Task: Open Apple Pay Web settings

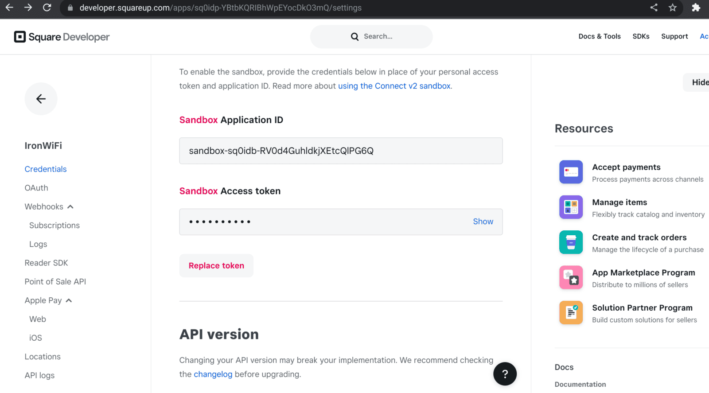Action: [38, 319]
